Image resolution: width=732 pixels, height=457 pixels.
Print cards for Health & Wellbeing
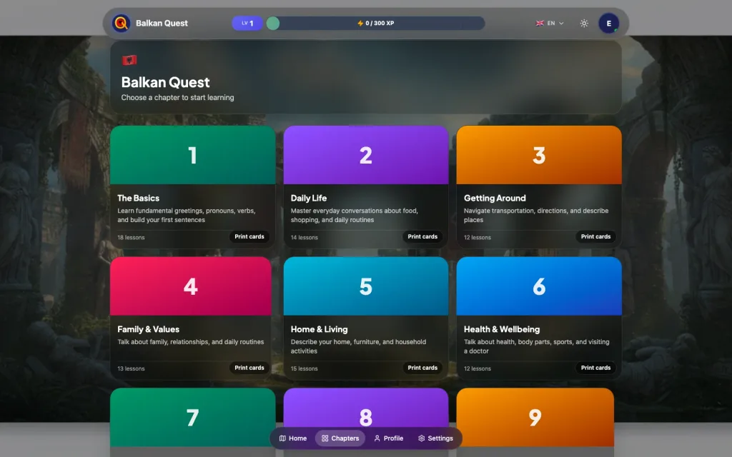click(595, 368)
